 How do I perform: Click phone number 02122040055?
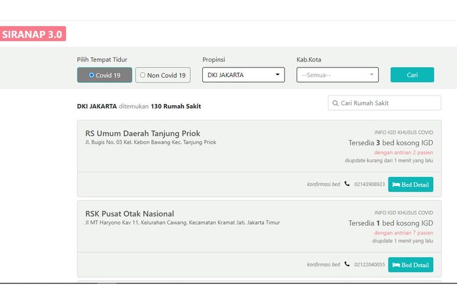tap(369, 264)
